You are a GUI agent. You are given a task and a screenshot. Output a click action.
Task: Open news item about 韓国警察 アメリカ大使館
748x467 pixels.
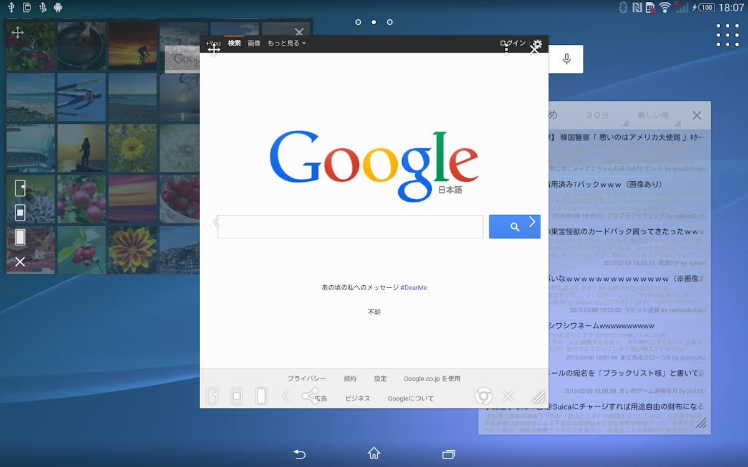[628, 153]
